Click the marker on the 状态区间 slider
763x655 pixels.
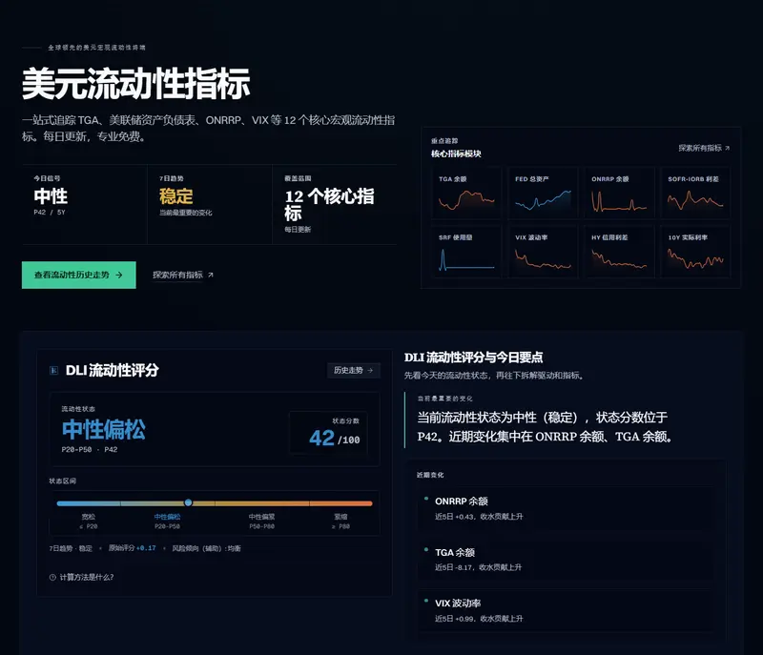pos(188,502)
